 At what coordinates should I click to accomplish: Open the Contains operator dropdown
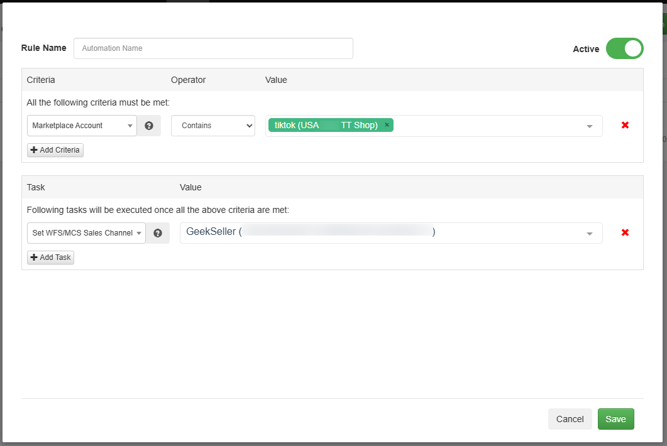click(212, 126)
